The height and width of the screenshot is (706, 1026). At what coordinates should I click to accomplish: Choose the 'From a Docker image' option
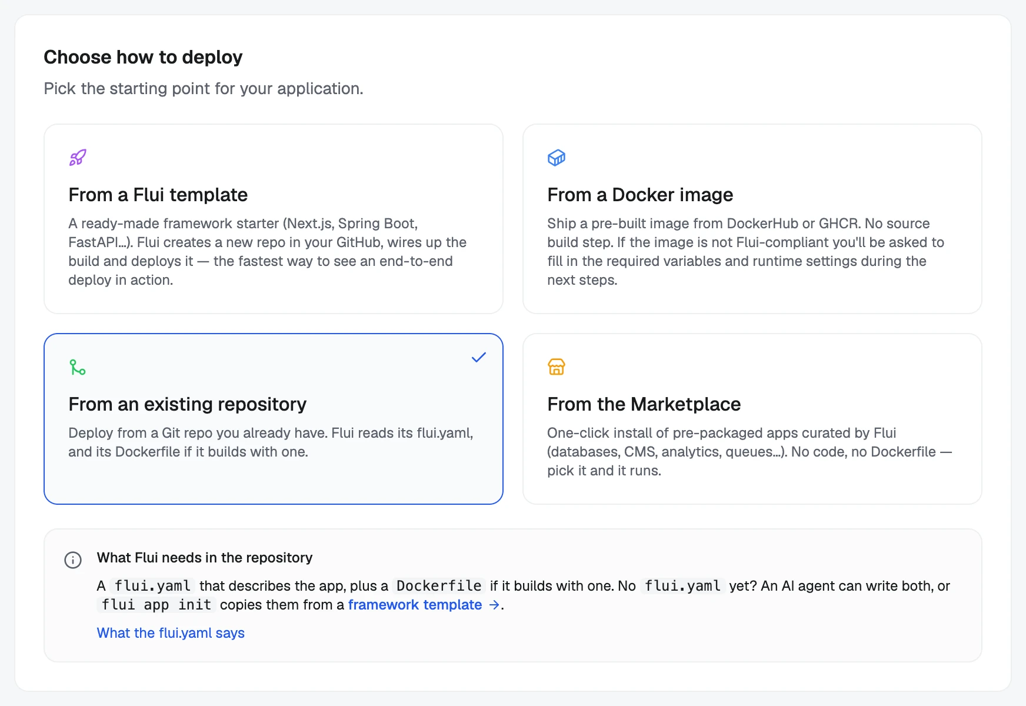[x=752, y=219]
